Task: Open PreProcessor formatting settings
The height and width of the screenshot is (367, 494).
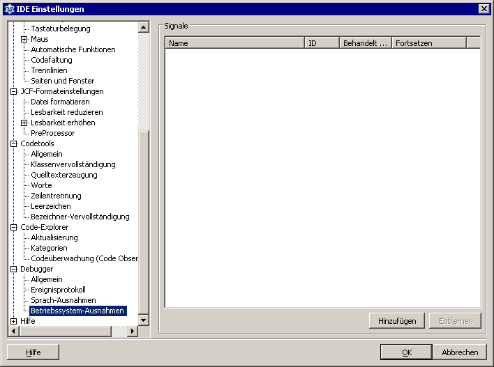Action: (52, 133)
